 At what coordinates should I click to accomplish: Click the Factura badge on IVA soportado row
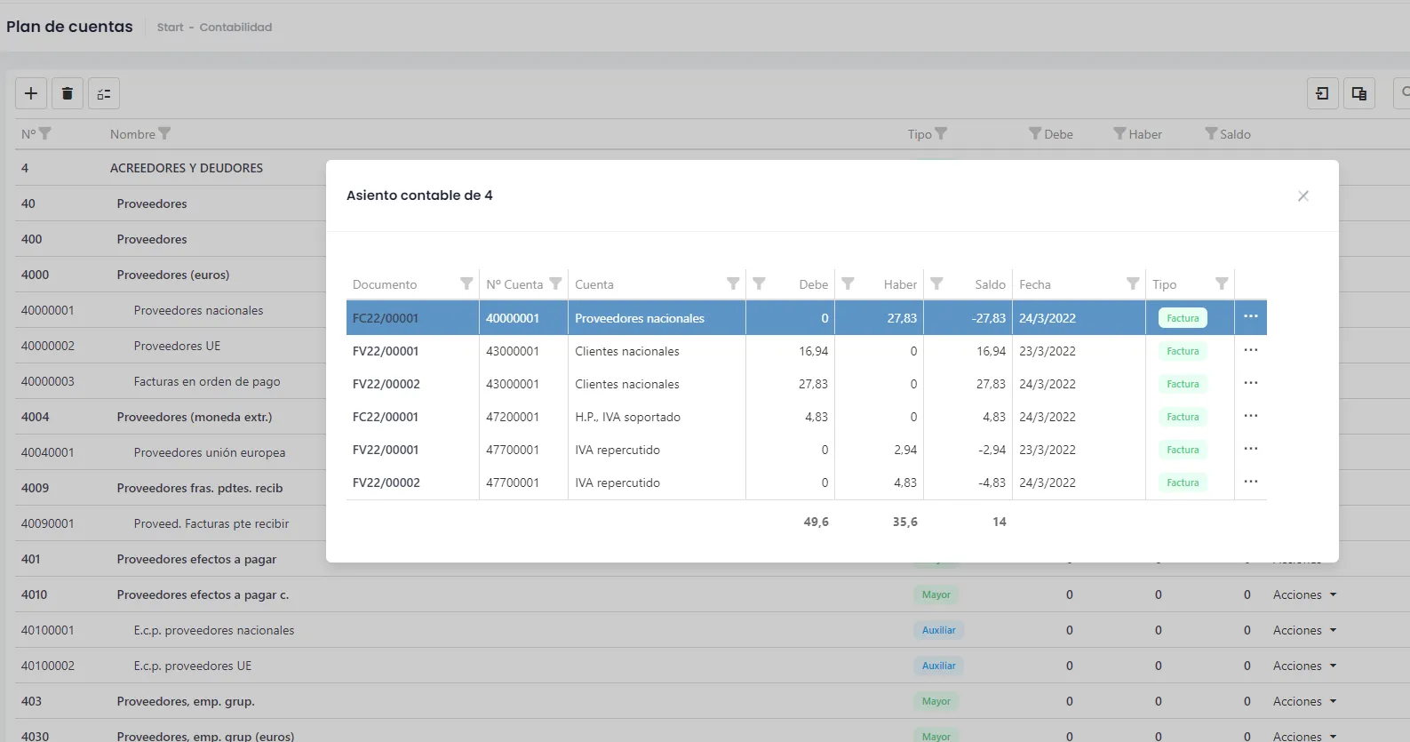pyautogui.click(x=1183, y=417)
